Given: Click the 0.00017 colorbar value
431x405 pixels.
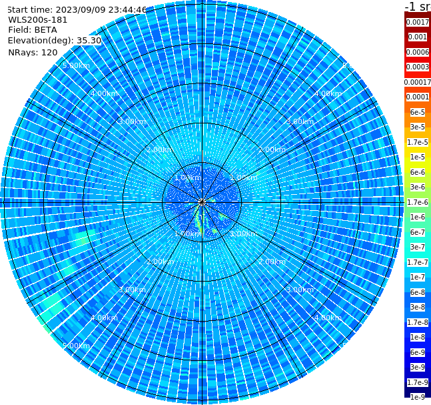Looking at the screenshot, I should (x=418, y=82).
